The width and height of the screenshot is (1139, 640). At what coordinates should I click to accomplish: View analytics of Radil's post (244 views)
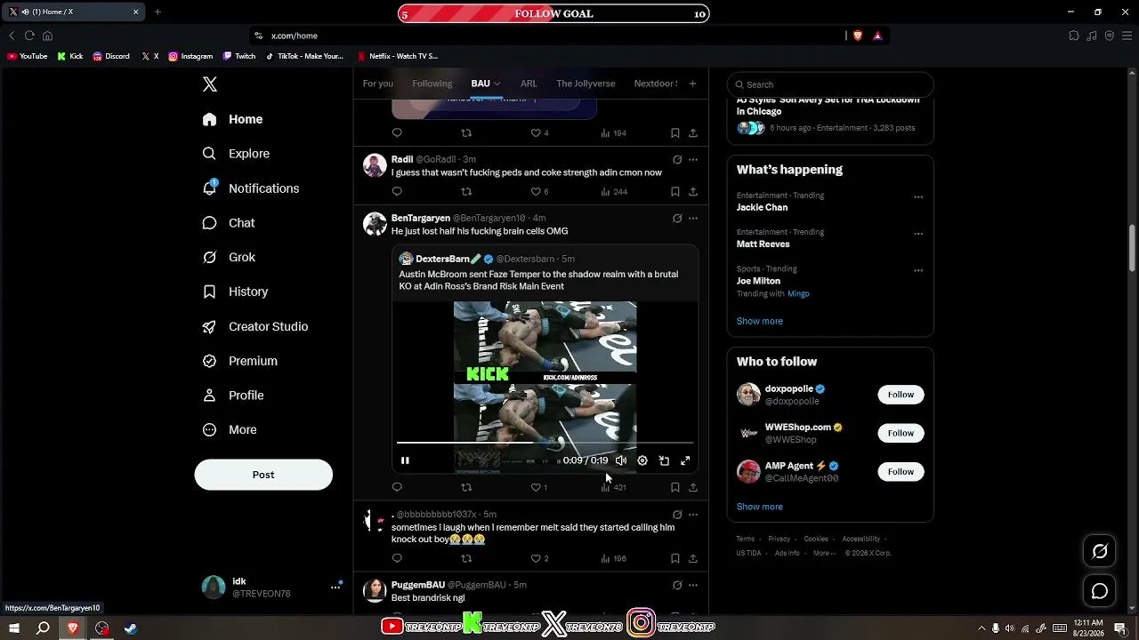coord(614,191)
